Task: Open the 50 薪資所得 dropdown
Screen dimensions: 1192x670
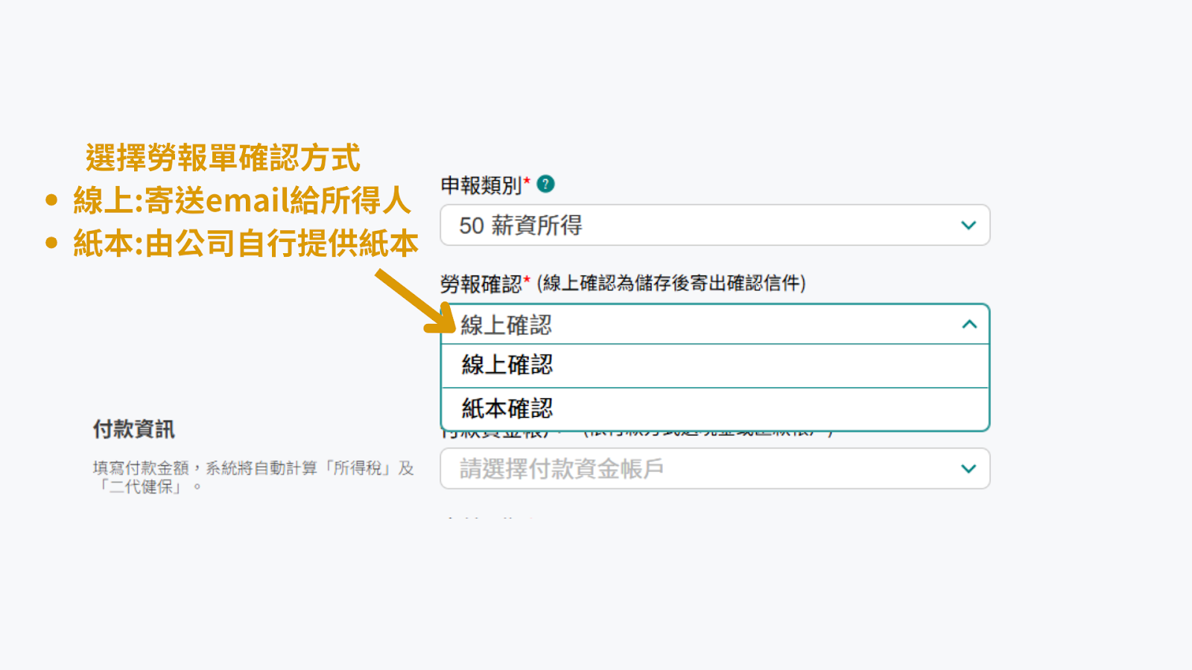Action: click(714, 225)
